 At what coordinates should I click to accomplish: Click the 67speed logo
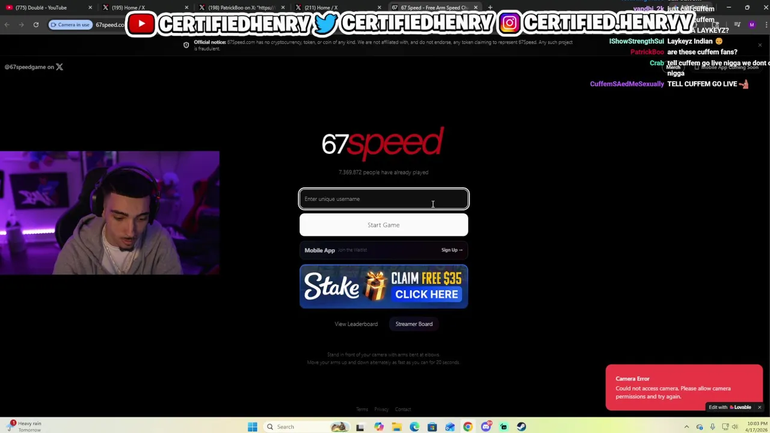[383, 144]
